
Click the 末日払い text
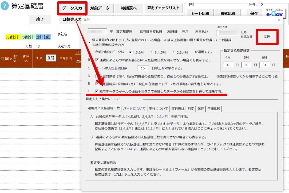coord(202,32)
